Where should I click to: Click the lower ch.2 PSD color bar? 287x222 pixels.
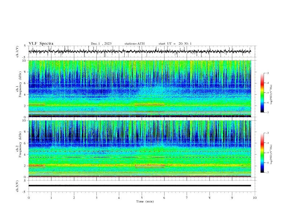(x=262, y=153)
